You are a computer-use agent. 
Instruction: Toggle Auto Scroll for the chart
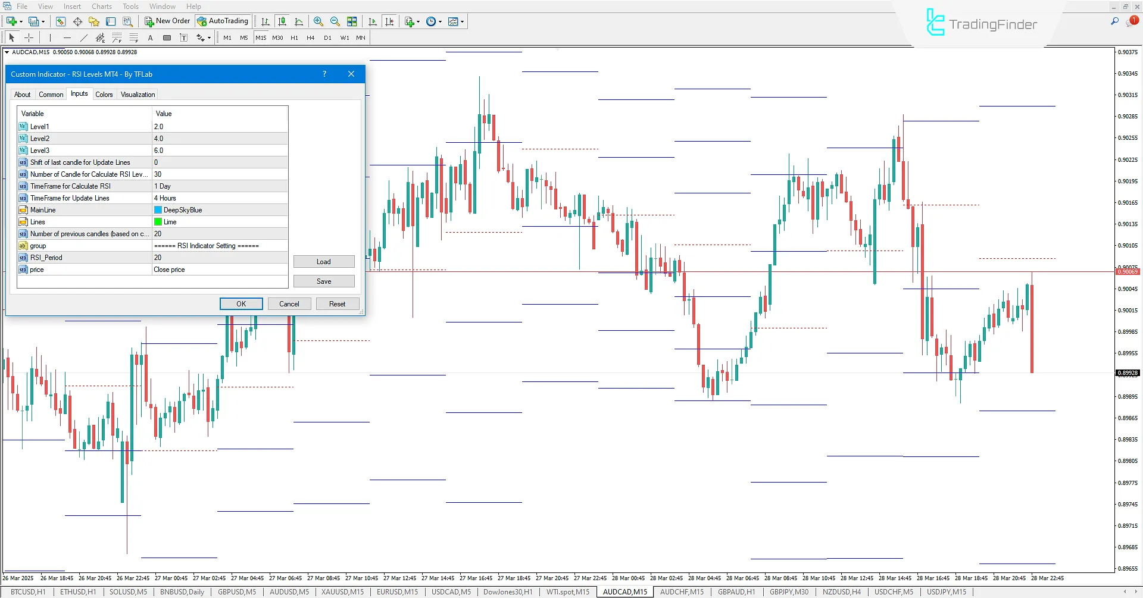pyautogui.click(x=373, y=21)
